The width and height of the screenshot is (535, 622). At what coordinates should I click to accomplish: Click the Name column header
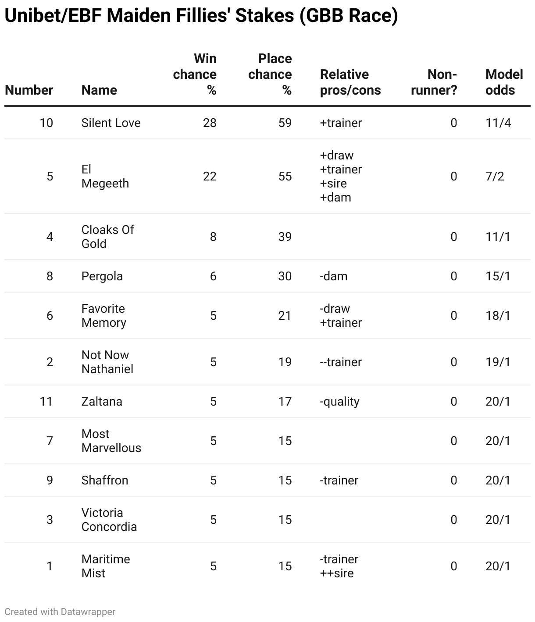click(x=99, y=90)
